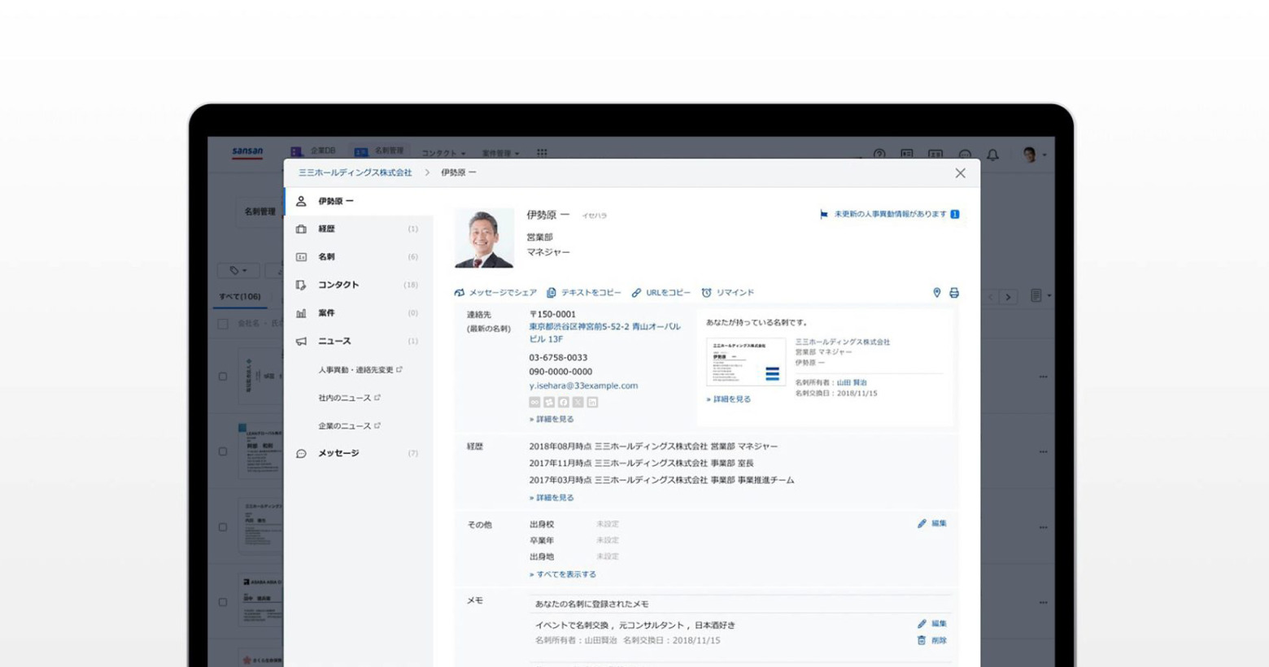
Task: Expand 詳細を見る under career history
Action: 552,498
